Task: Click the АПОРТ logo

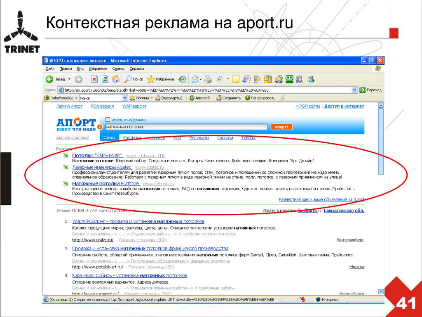Action: [x=76, y=124]
